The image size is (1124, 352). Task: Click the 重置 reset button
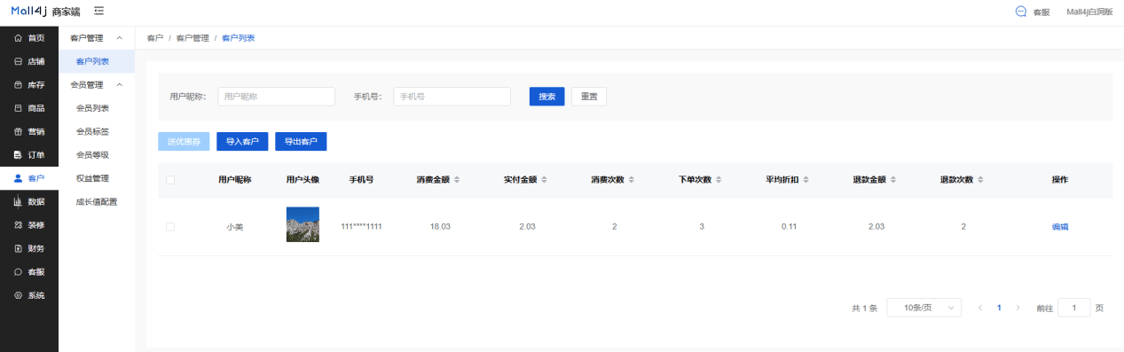[x=589, y=97]
